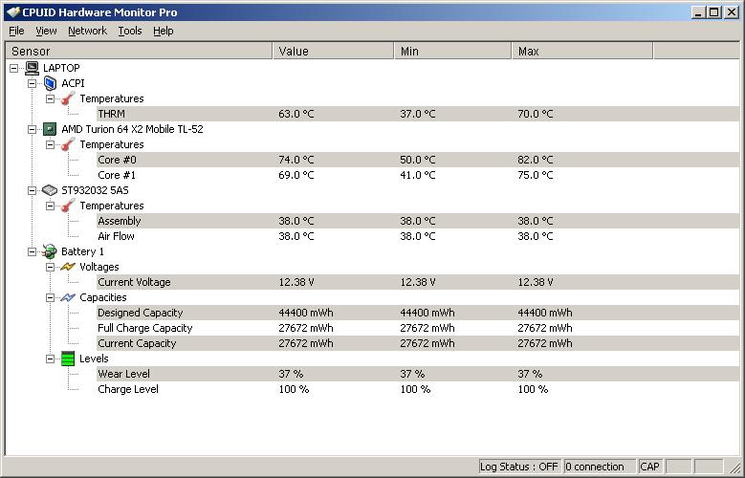Select the Charge Level row

(418, 389)
